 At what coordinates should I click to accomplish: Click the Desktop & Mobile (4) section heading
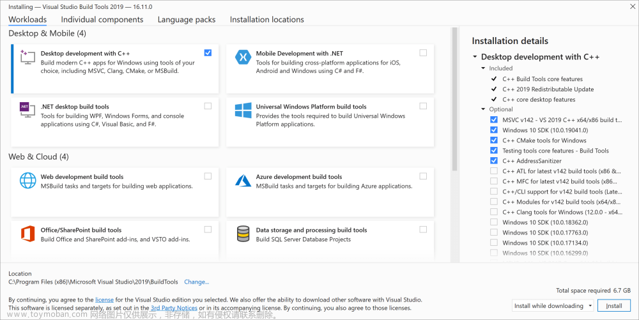point(47,33)
